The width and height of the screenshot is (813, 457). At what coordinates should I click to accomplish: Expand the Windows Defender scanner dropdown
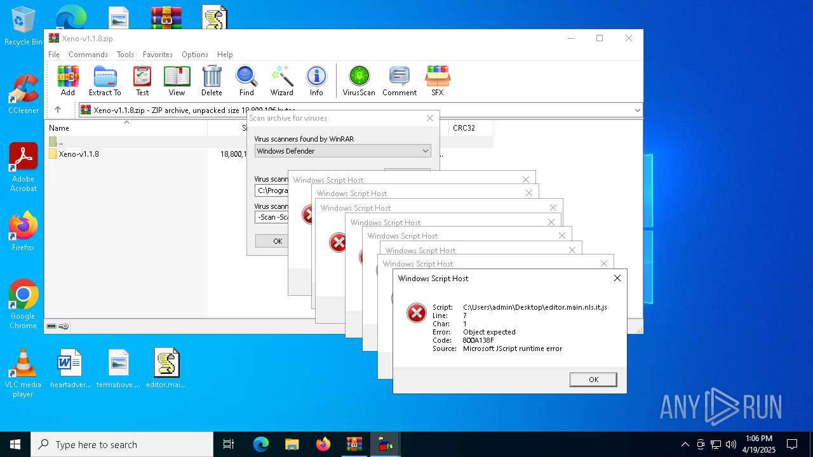click(x=426, y=151)
